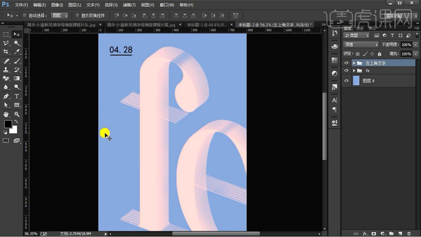The image size is (421, 237).
Task: Select the Crop tool
Action: pyautogui.click(x=6, y=51)
